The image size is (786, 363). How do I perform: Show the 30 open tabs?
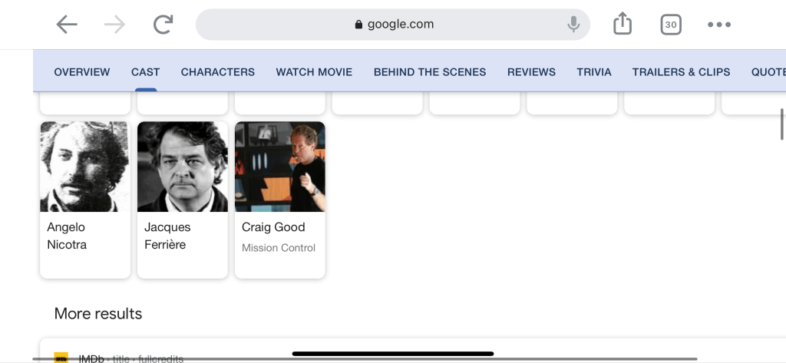click(671, 25)
